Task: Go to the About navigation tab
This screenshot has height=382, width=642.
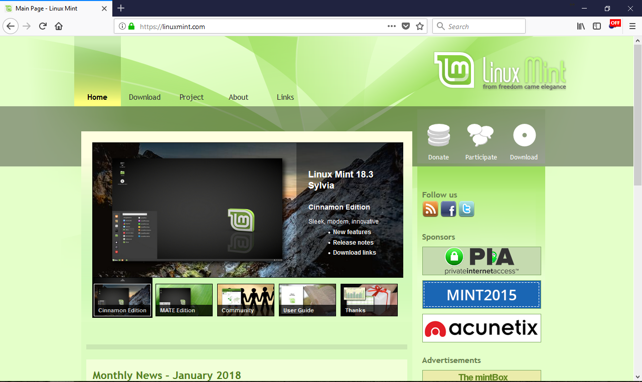Action: tap(238, 97)
